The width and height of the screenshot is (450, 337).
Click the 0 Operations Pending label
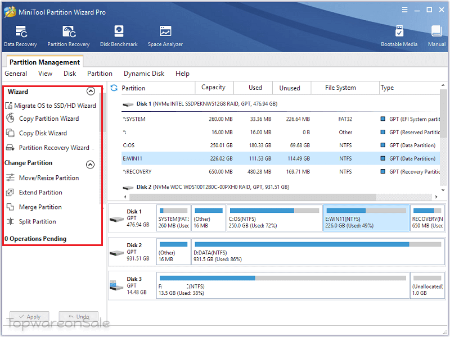tap(35, 239)
